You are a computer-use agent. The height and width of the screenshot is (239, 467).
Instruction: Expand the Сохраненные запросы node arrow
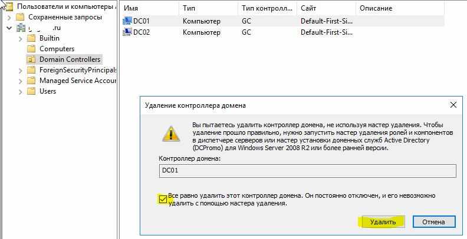pos(9,17)
